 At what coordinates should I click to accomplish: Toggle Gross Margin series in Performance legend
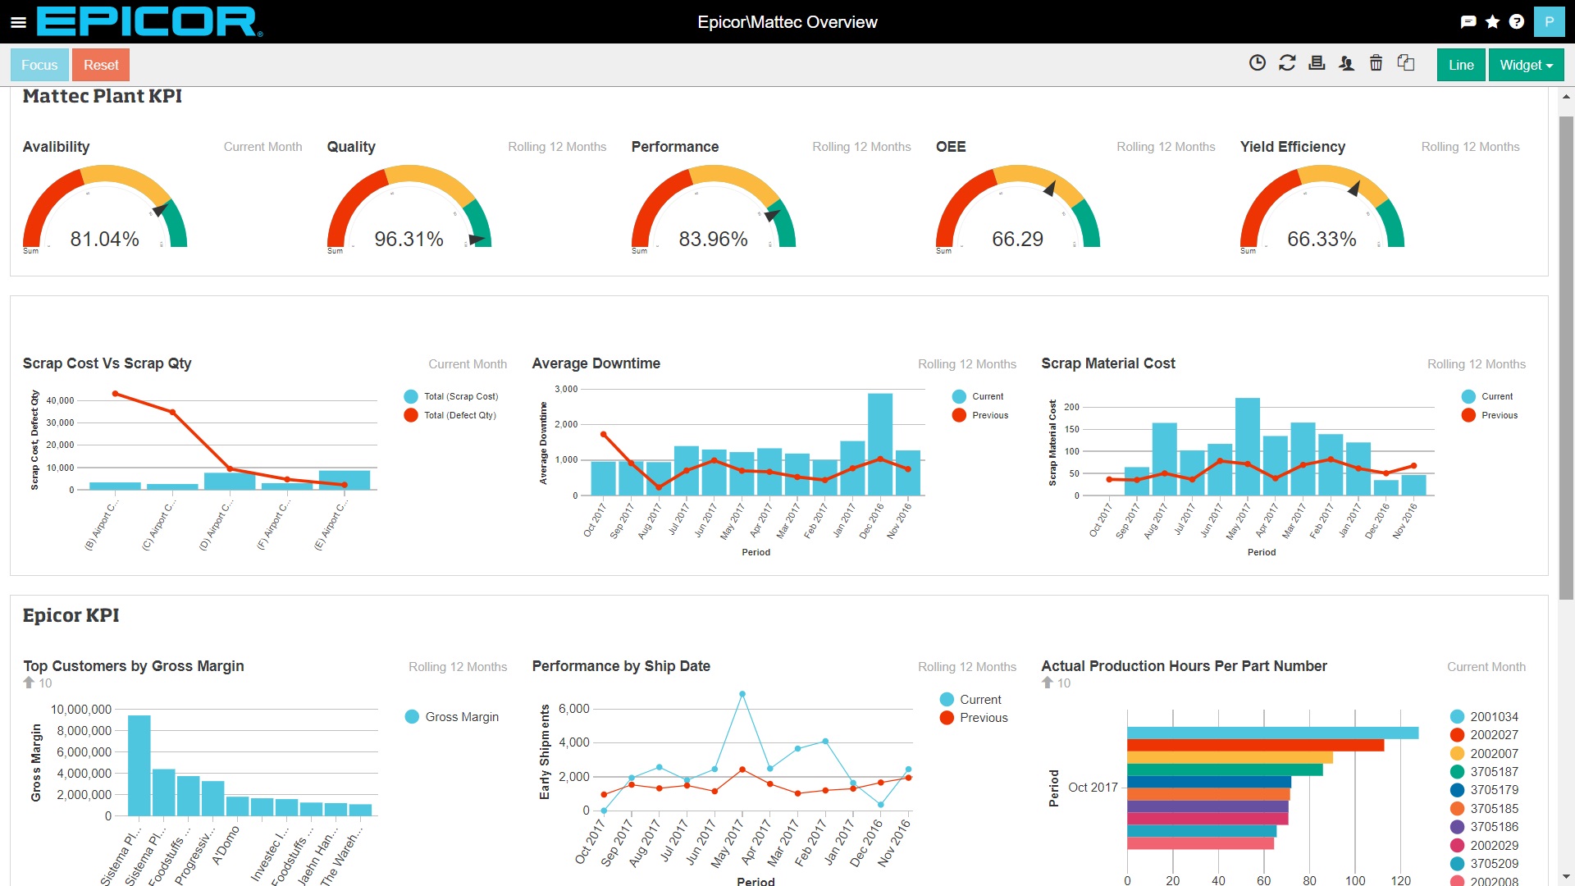[452, 716]
